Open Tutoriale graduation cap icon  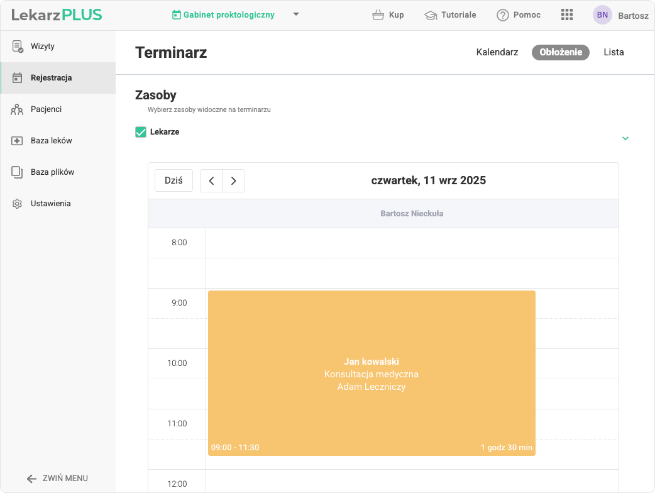(431, 15)
